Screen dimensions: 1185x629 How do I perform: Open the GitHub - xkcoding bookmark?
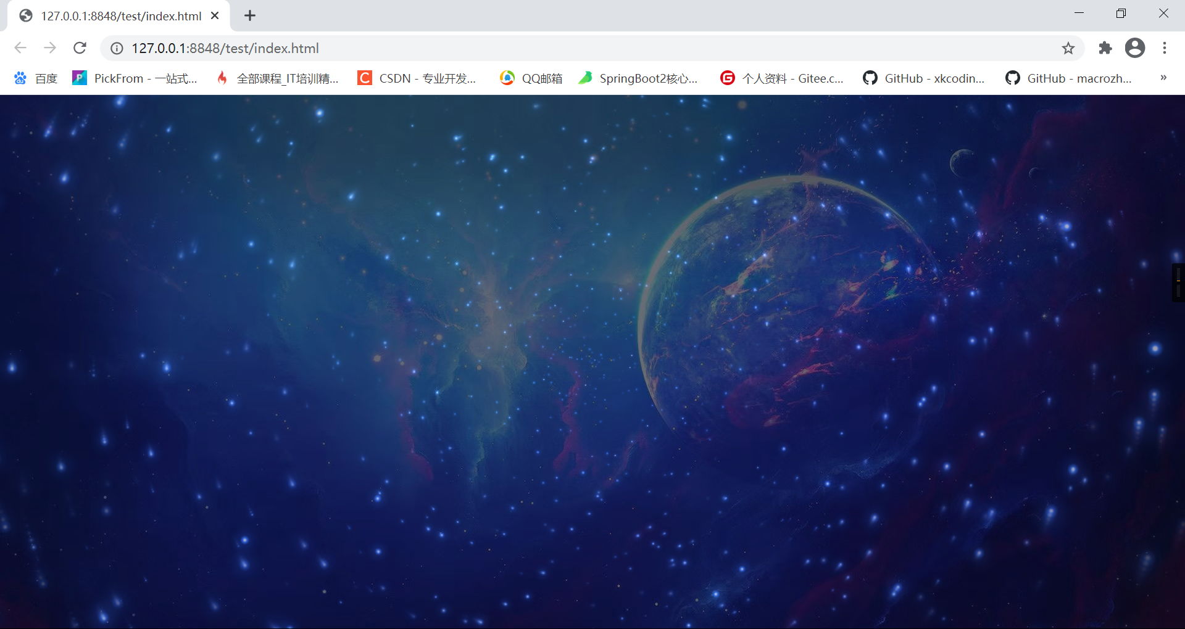coord(924,78)
